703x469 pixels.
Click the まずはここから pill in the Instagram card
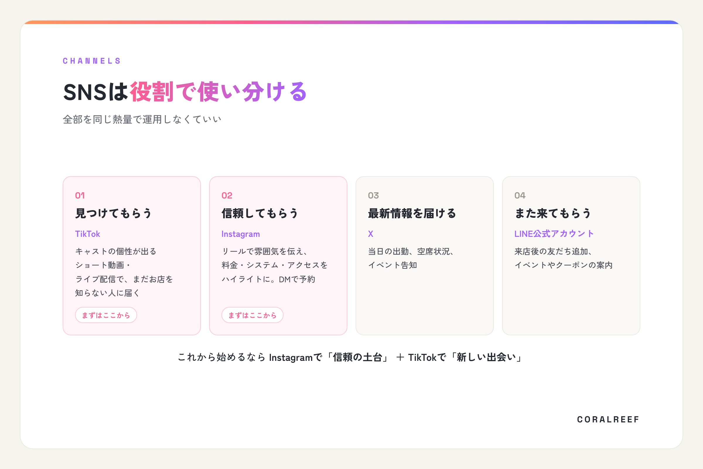point(252,315)
